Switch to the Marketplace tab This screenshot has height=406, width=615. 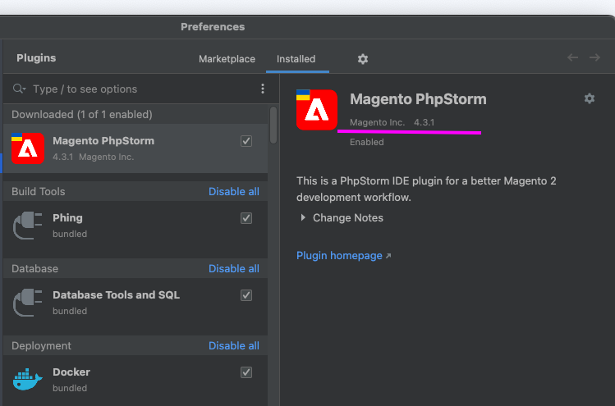pos(227,59)
